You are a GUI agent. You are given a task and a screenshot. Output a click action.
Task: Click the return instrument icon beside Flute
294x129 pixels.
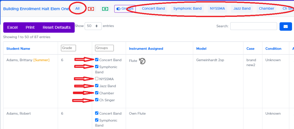pos(142,61)
